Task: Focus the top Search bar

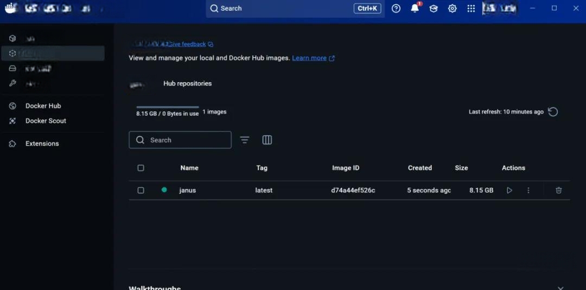Action: [x=295, y=9]
